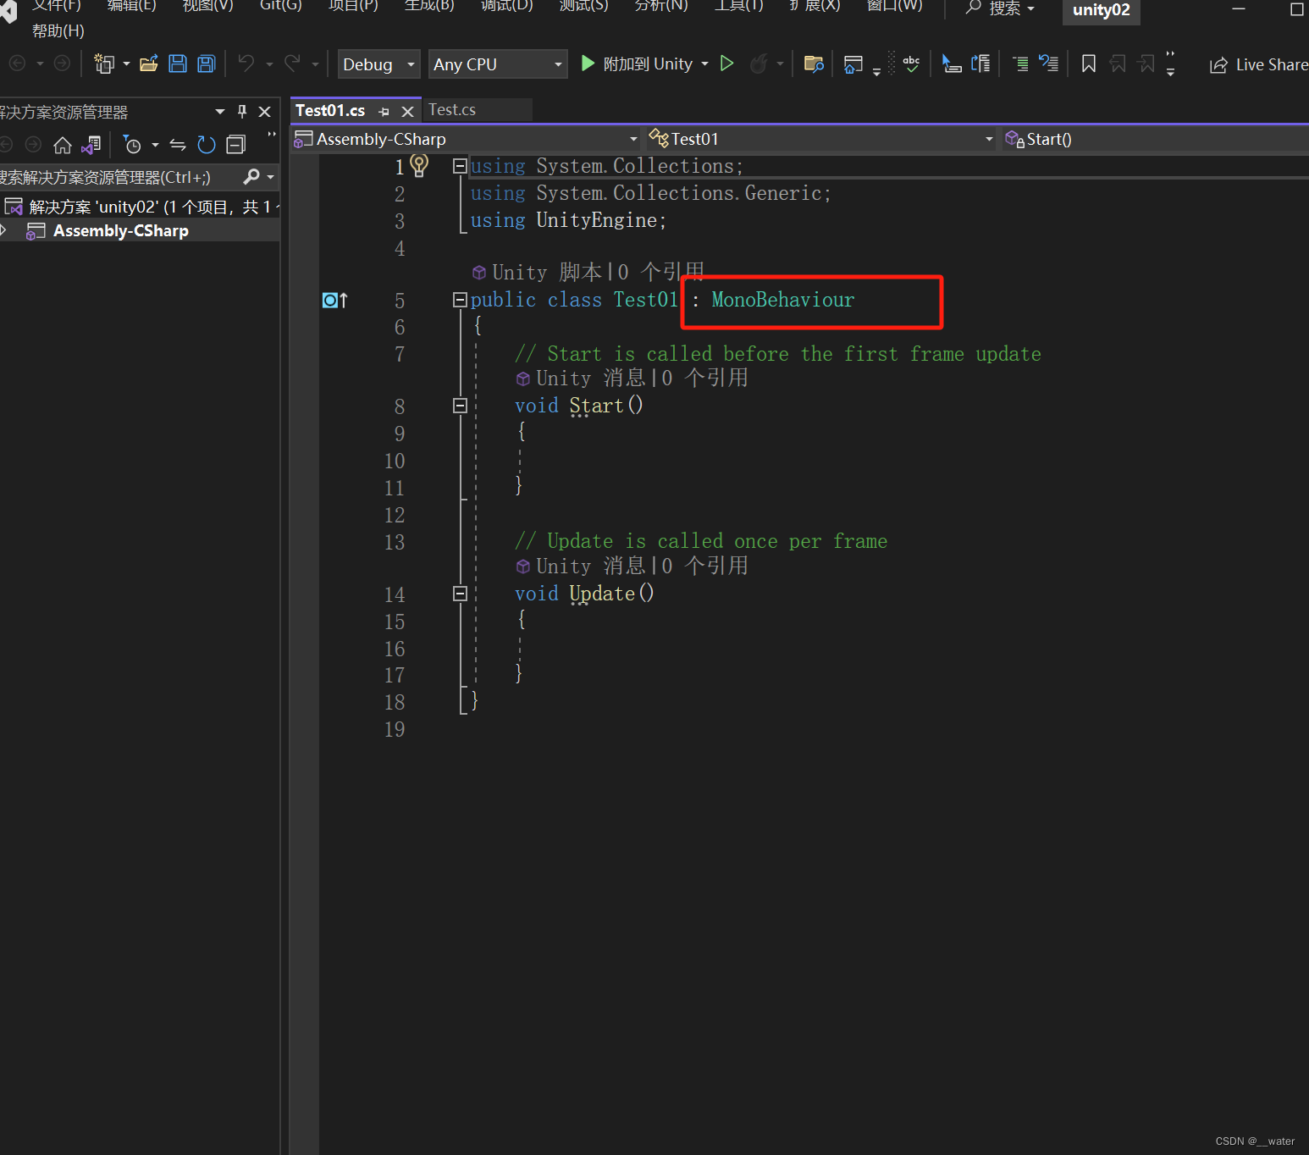Screen dimensions: 1309x1155
Task: Open the quick actions lightbulb on line 1
Action: point(419,166)
